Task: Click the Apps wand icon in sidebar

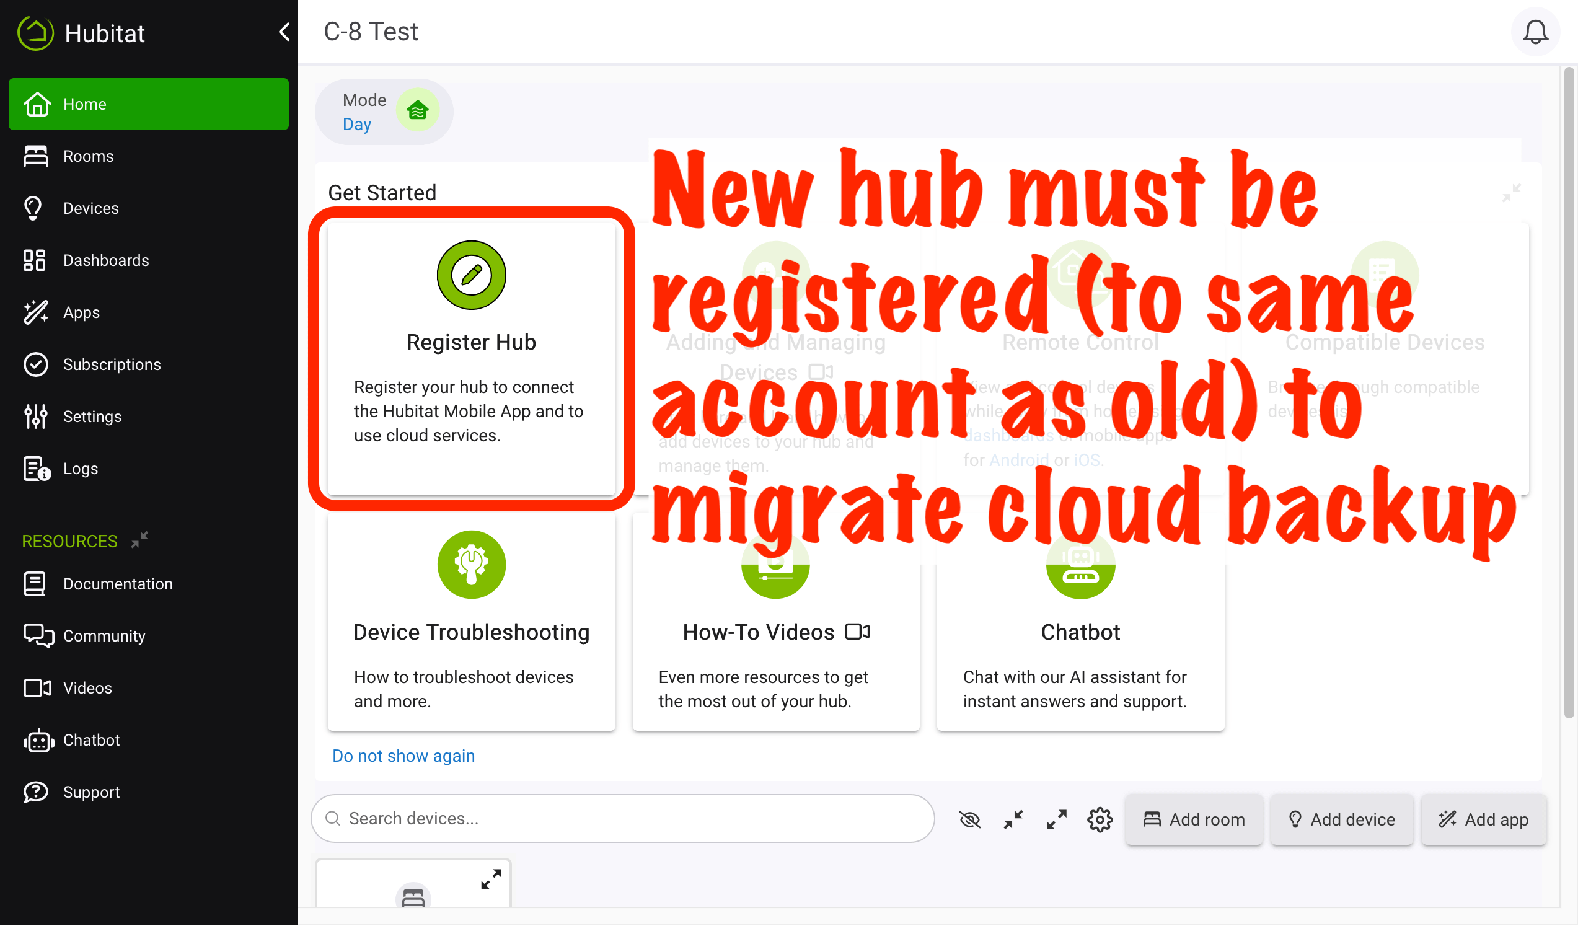Action: tap(36, 312)
